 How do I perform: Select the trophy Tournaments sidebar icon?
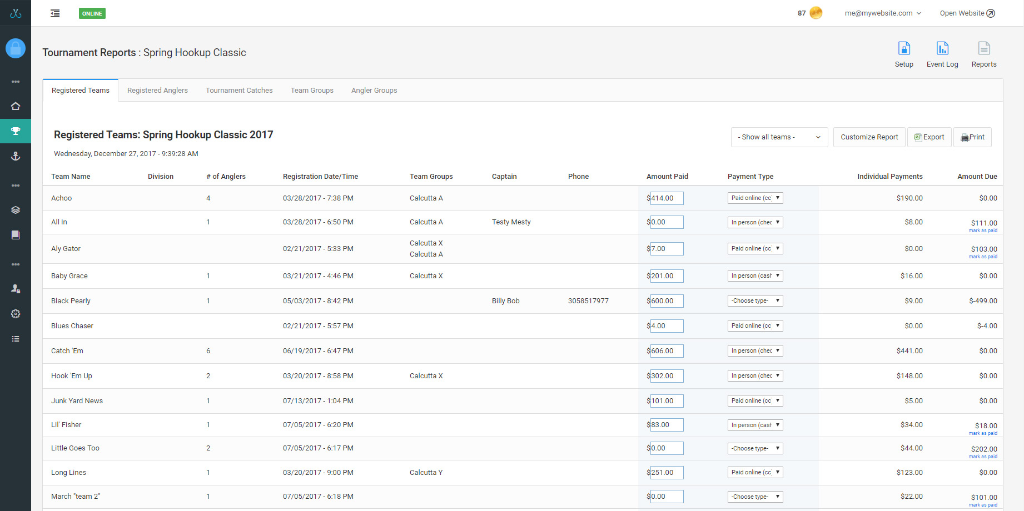pyautogui.click(x=16, y=131)
